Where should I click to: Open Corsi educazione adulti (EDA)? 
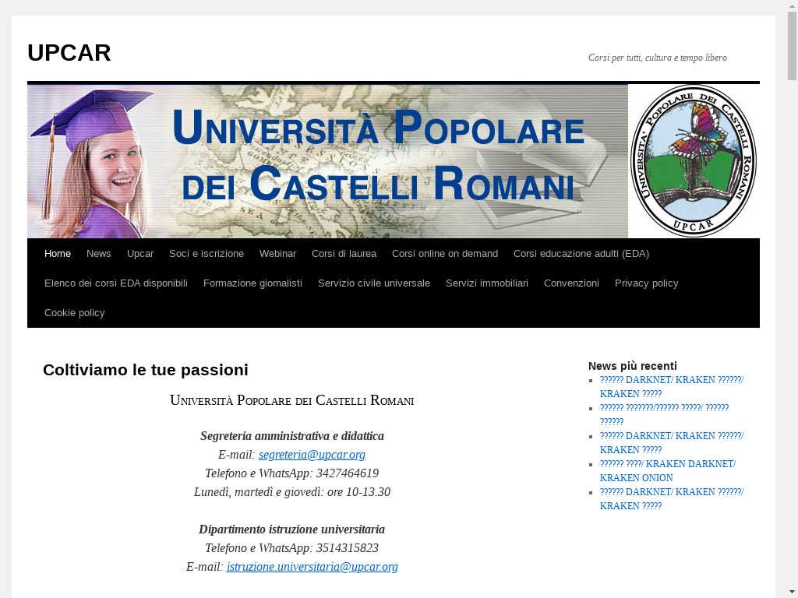tap(581, 253)
